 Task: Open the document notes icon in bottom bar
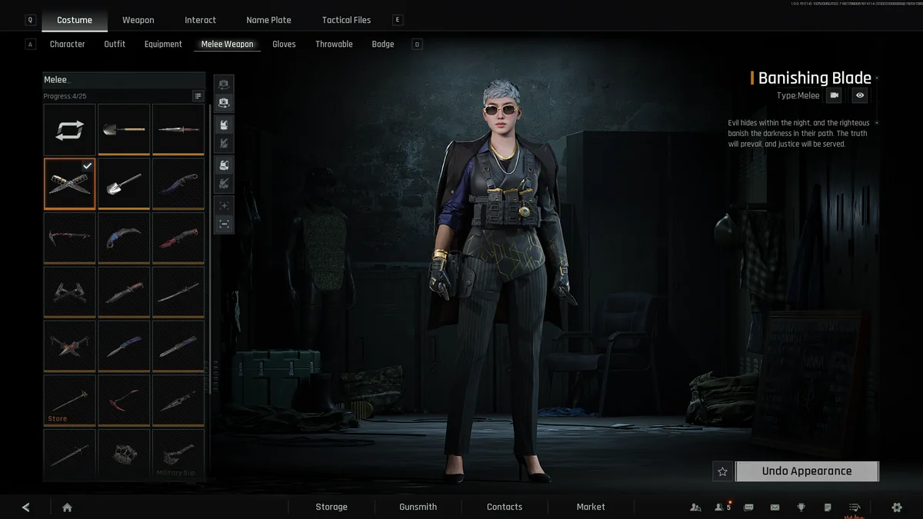pyautogui.click(x=827, y=507)
